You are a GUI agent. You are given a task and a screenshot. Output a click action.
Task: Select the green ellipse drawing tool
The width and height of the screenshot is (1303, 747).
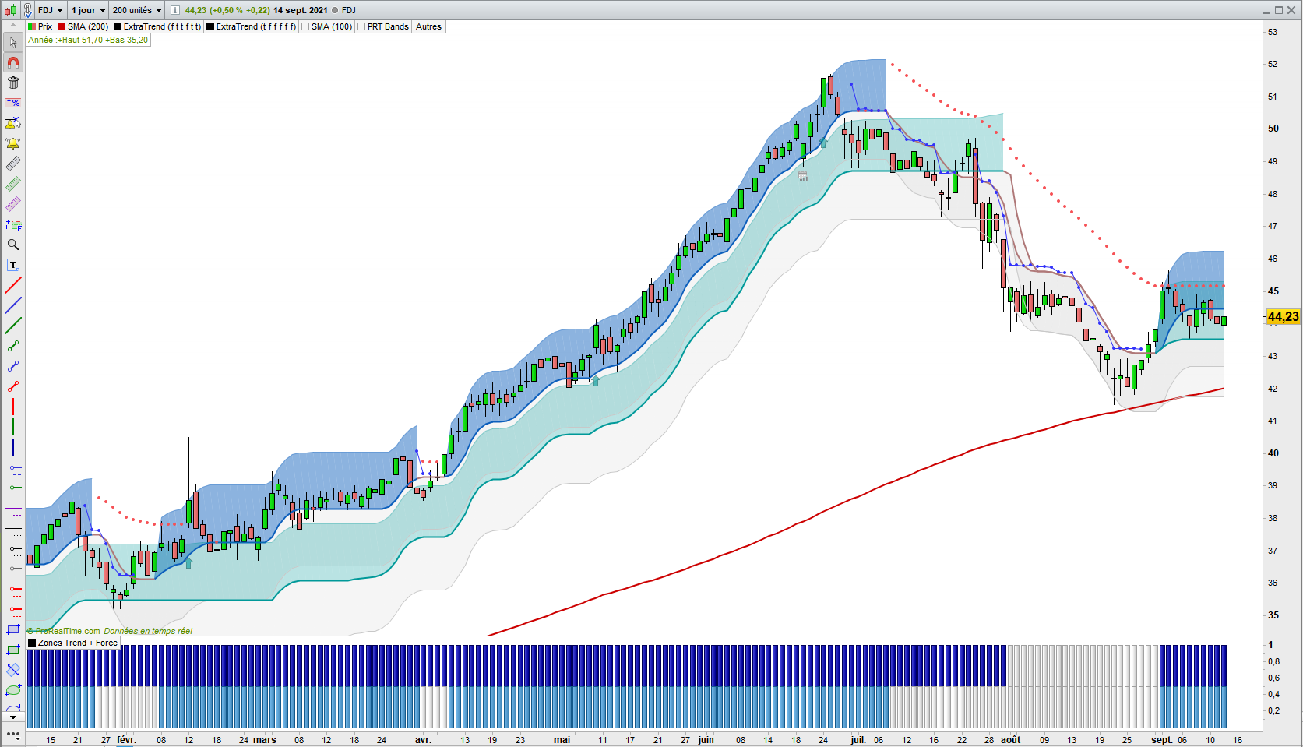13,690
